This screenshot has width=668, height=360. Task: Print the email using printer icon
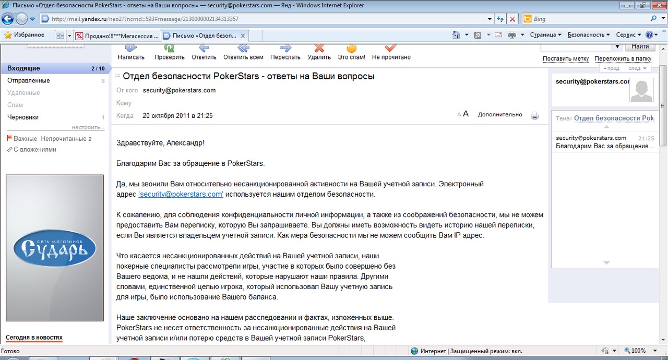534,115
